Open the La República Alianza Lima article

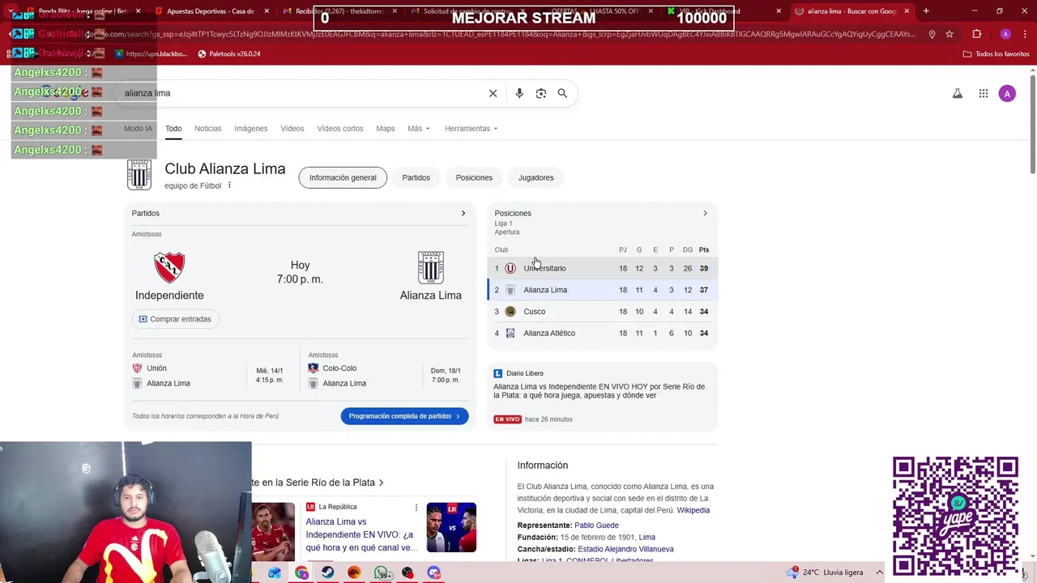pos(361,534)
